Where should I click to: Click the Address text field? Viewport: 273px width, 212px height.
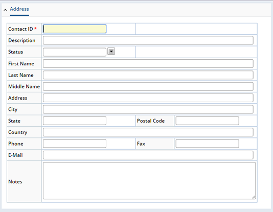[x=148, y=98]
